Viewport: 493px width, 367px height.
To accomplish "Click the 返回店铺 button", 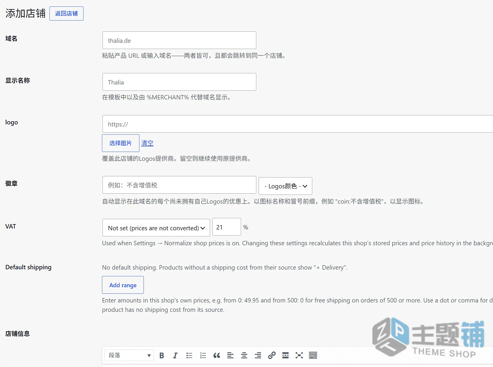I will [66, 13].
